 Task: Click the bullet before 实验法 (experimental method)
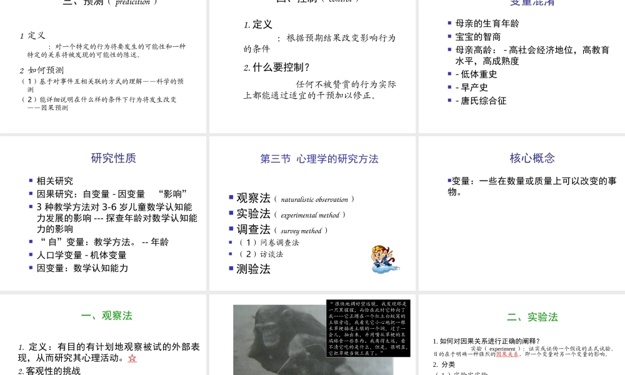(230, 212)
